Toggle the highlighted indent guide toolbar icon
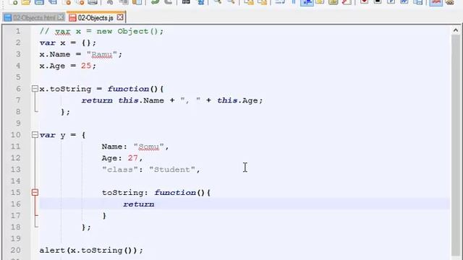The width and height of the screenshot is (463, 260). [x=307, y=2]
